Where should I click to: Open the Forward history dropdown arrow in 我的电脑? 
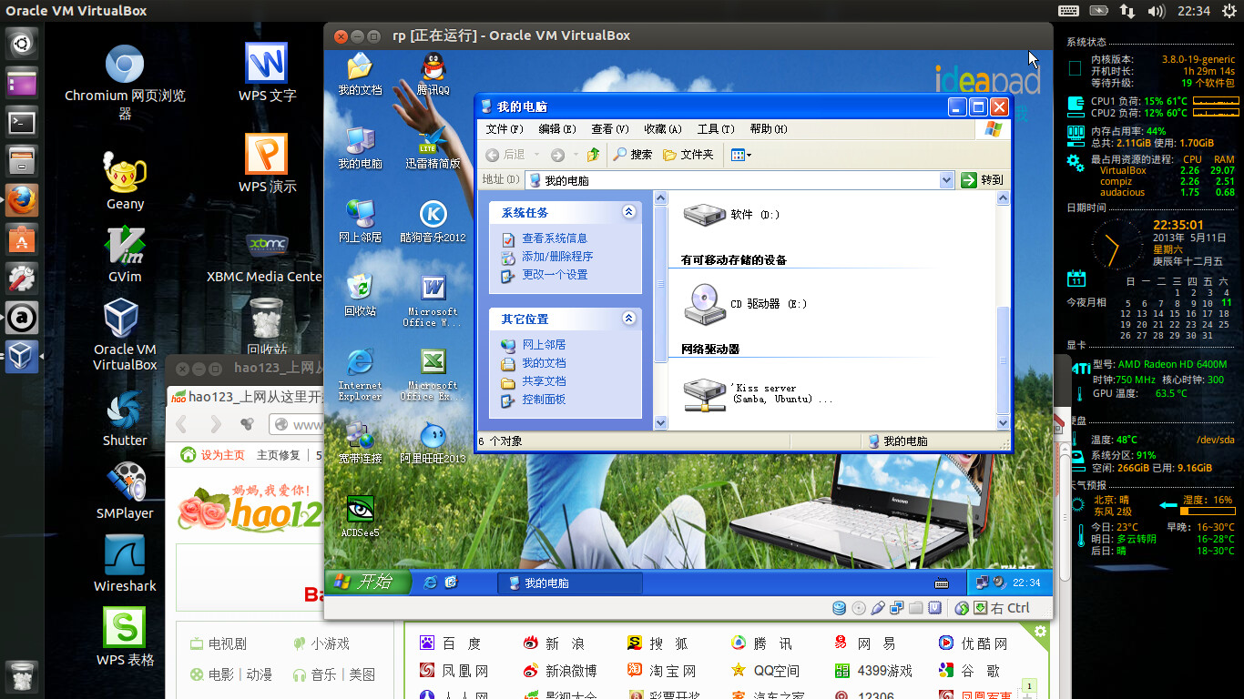point(575,155)
